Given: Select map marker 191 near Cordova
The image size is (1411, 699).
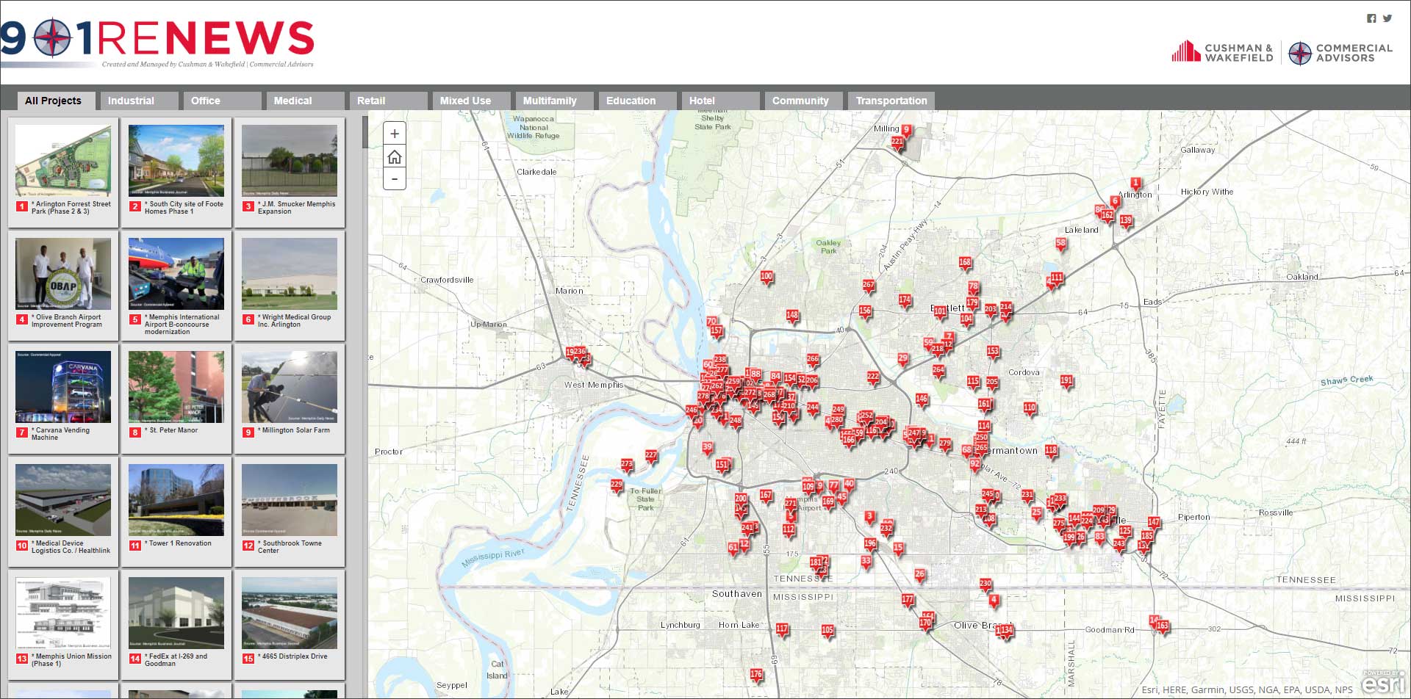Looking at the screenshot, I should (1066, 381).
